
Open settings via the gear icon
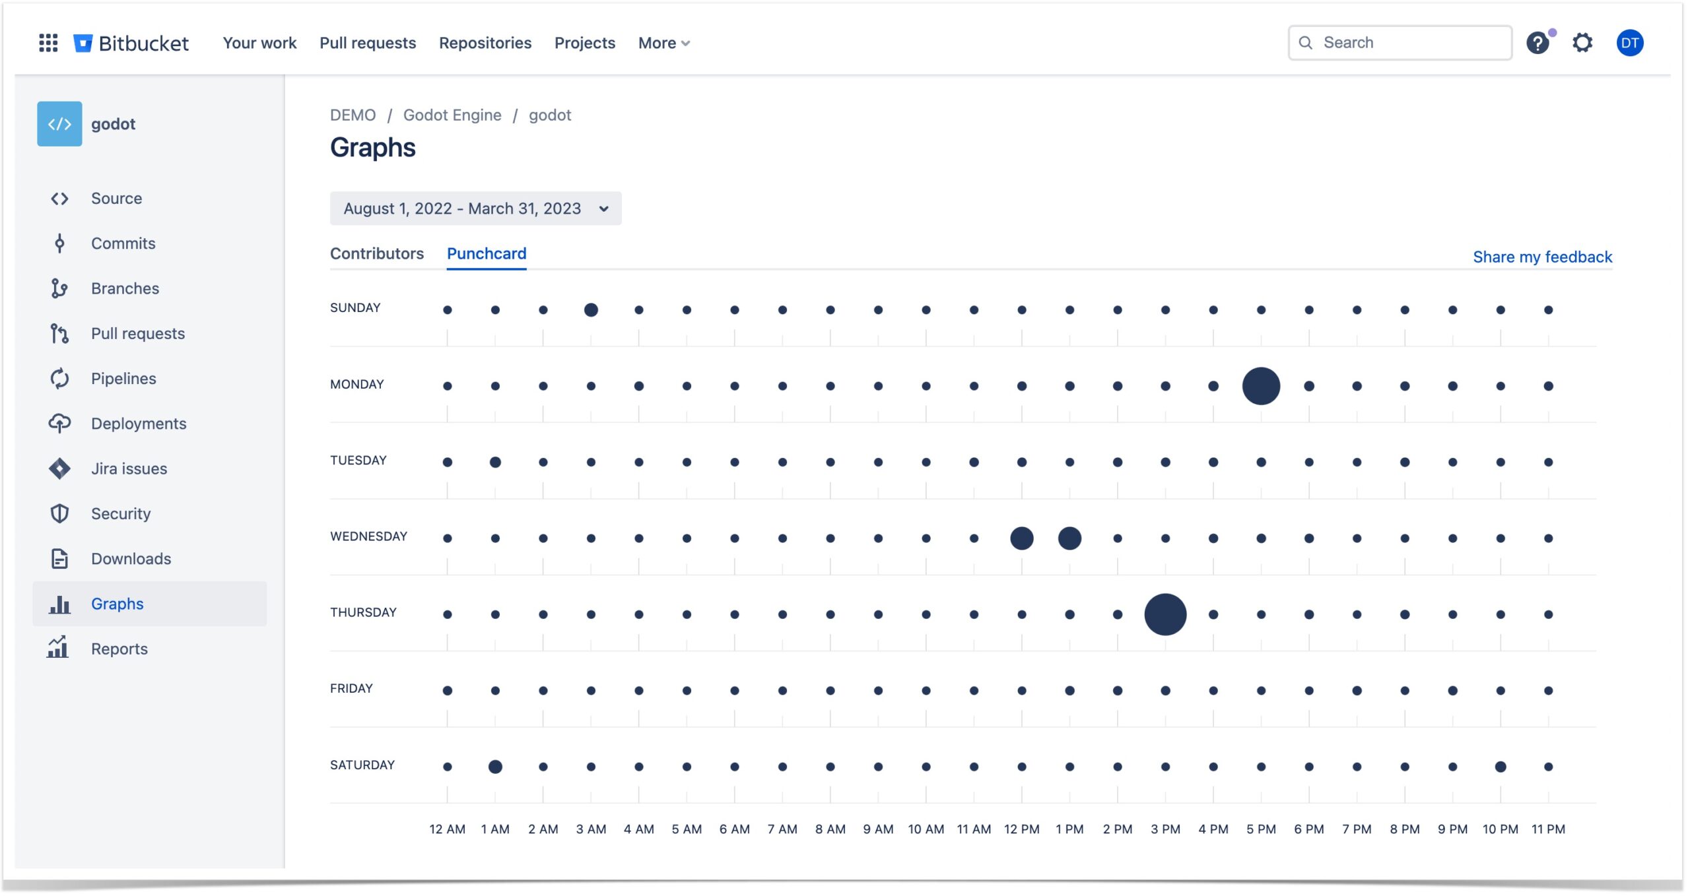point(1583,42)
